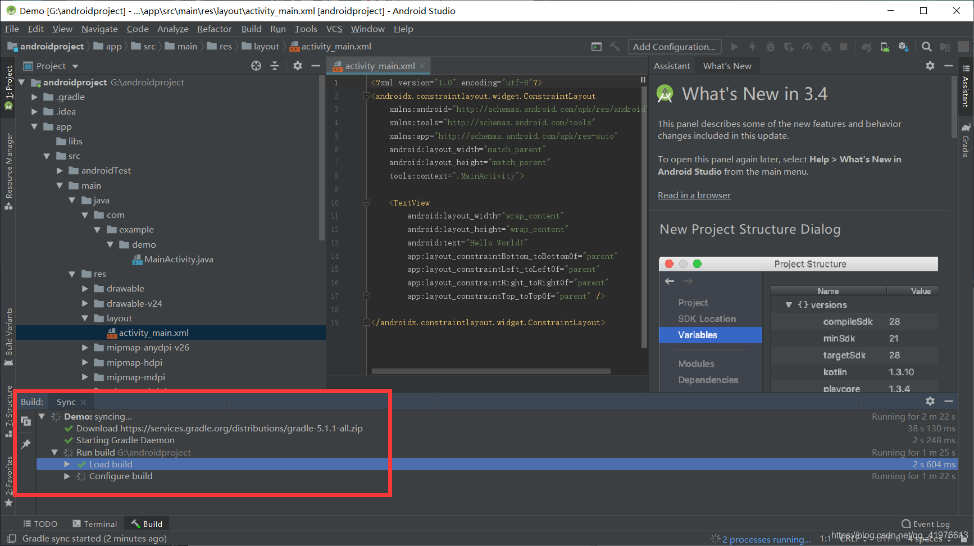Expand the Configure build entry

point(67,476)
